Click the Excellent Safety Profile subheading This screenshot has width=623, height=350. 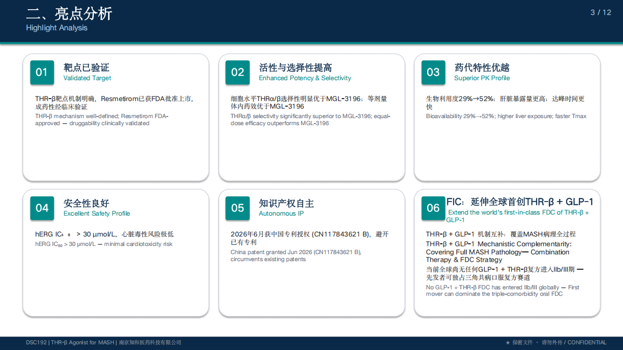[97, 213]
